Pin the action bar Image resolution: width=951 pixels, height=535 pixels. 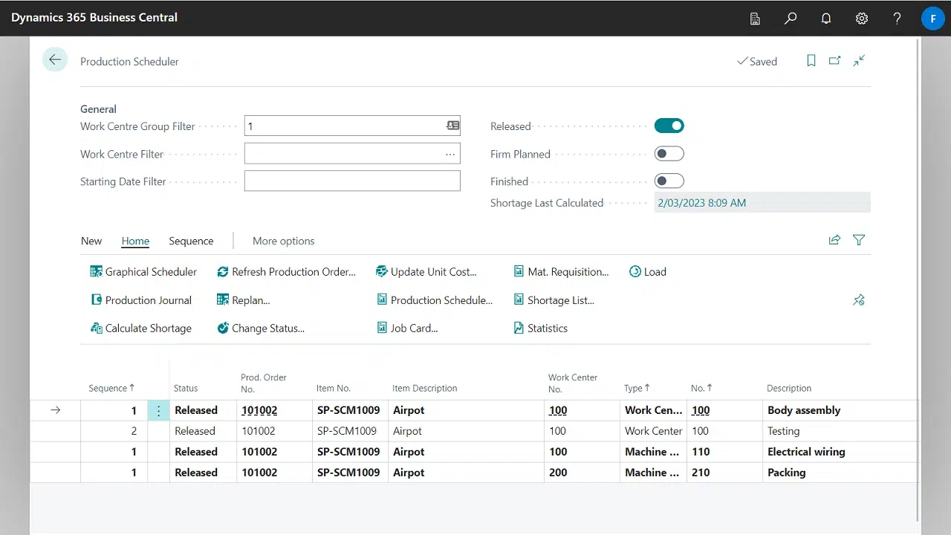click(859, 300)
